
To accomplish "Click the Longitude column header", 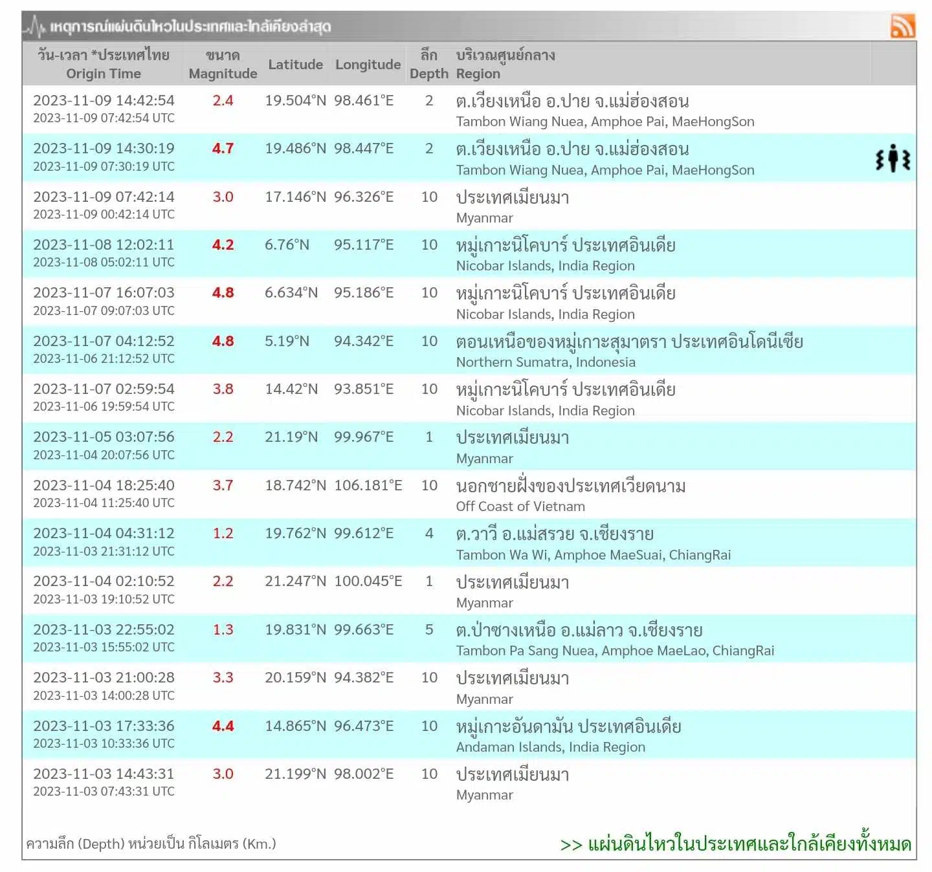I will (x=368, y=65).
